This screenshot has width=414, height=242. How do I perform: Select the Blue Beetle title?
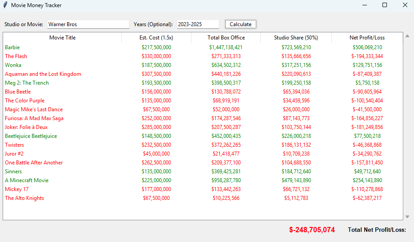tap(18, 92)
